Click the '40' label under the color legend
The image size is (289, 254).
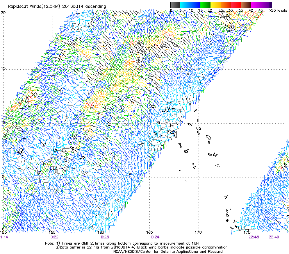click(x=251, y=11)
